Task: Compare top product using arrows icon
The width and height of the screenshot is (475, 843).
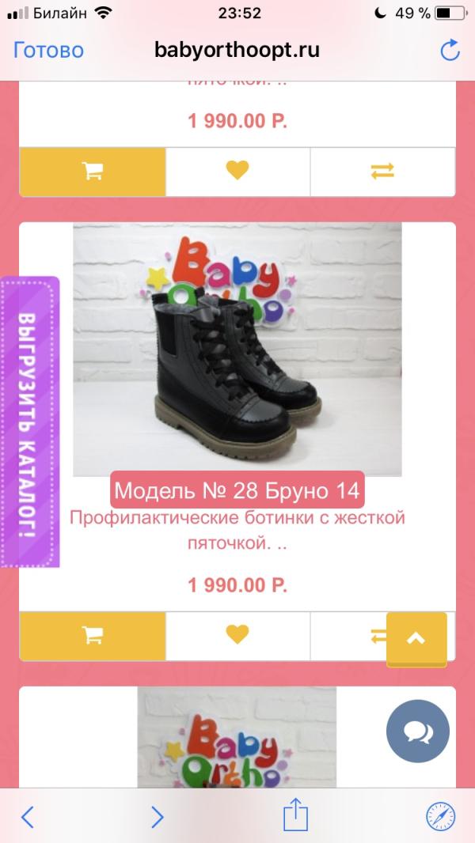Action: click(x=382, y=172)
